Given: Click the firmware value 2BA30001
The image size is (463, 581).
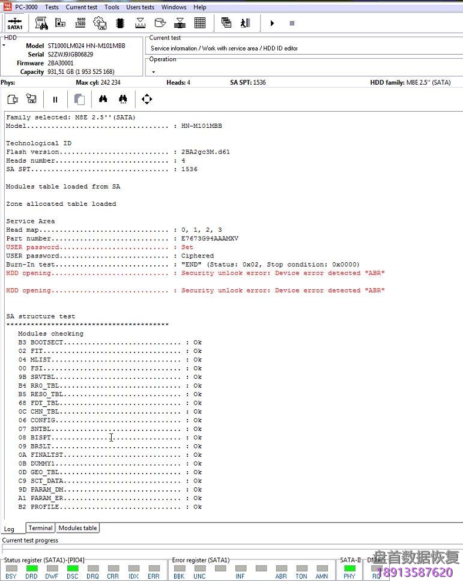Looking at the screenshot, I should [x=61, y=63].
